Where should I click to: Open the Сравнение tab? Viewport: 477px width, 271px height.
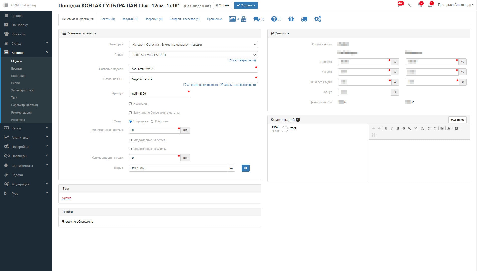tap(214, 19)
